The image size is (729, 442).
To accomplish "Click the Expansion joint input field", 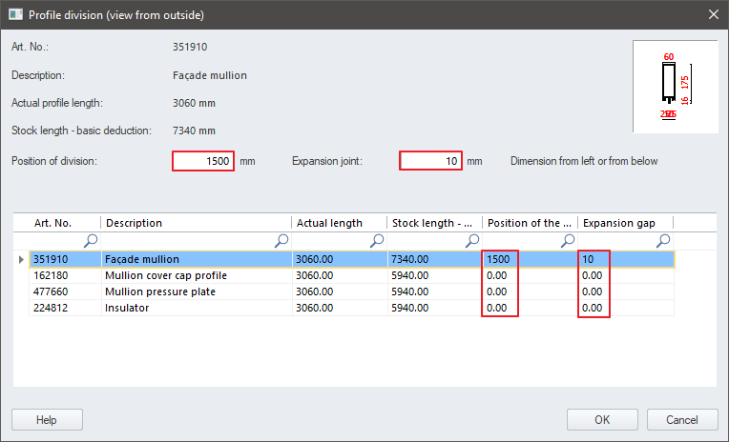I will [x=430, y=161].
